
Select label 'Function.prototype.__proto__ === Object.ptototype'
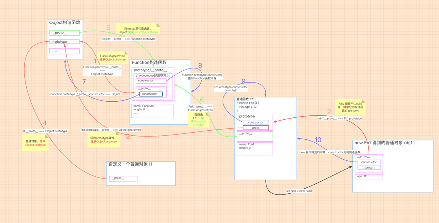(102, 70)
